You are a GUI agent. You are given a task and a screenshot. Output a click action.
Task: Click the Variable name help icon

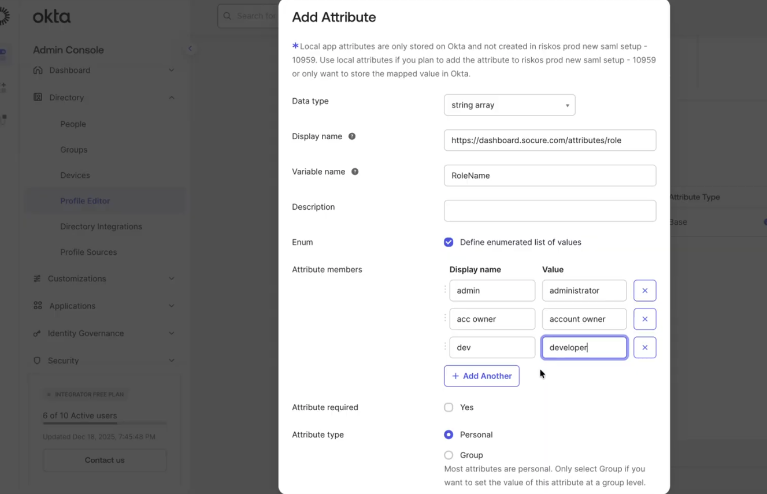(355, 172)
